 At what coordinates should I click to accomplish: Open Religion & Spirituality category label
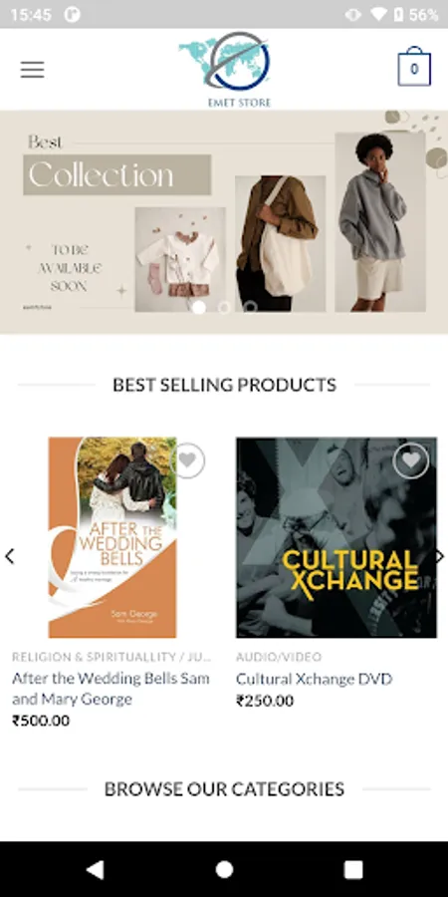pyautogui.click(x=112, y=657)
